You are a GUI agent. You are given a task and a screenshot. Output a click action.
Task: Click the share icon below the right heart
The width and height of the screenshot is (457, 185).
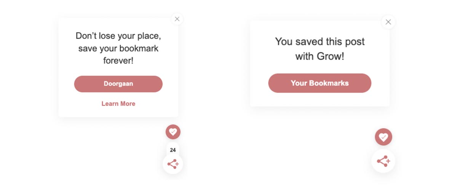click(x=383, y=161)
